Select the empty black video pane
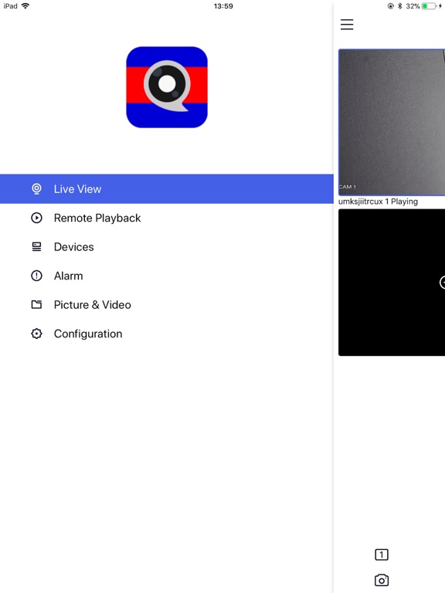445x593 pixels. point(392,282)
